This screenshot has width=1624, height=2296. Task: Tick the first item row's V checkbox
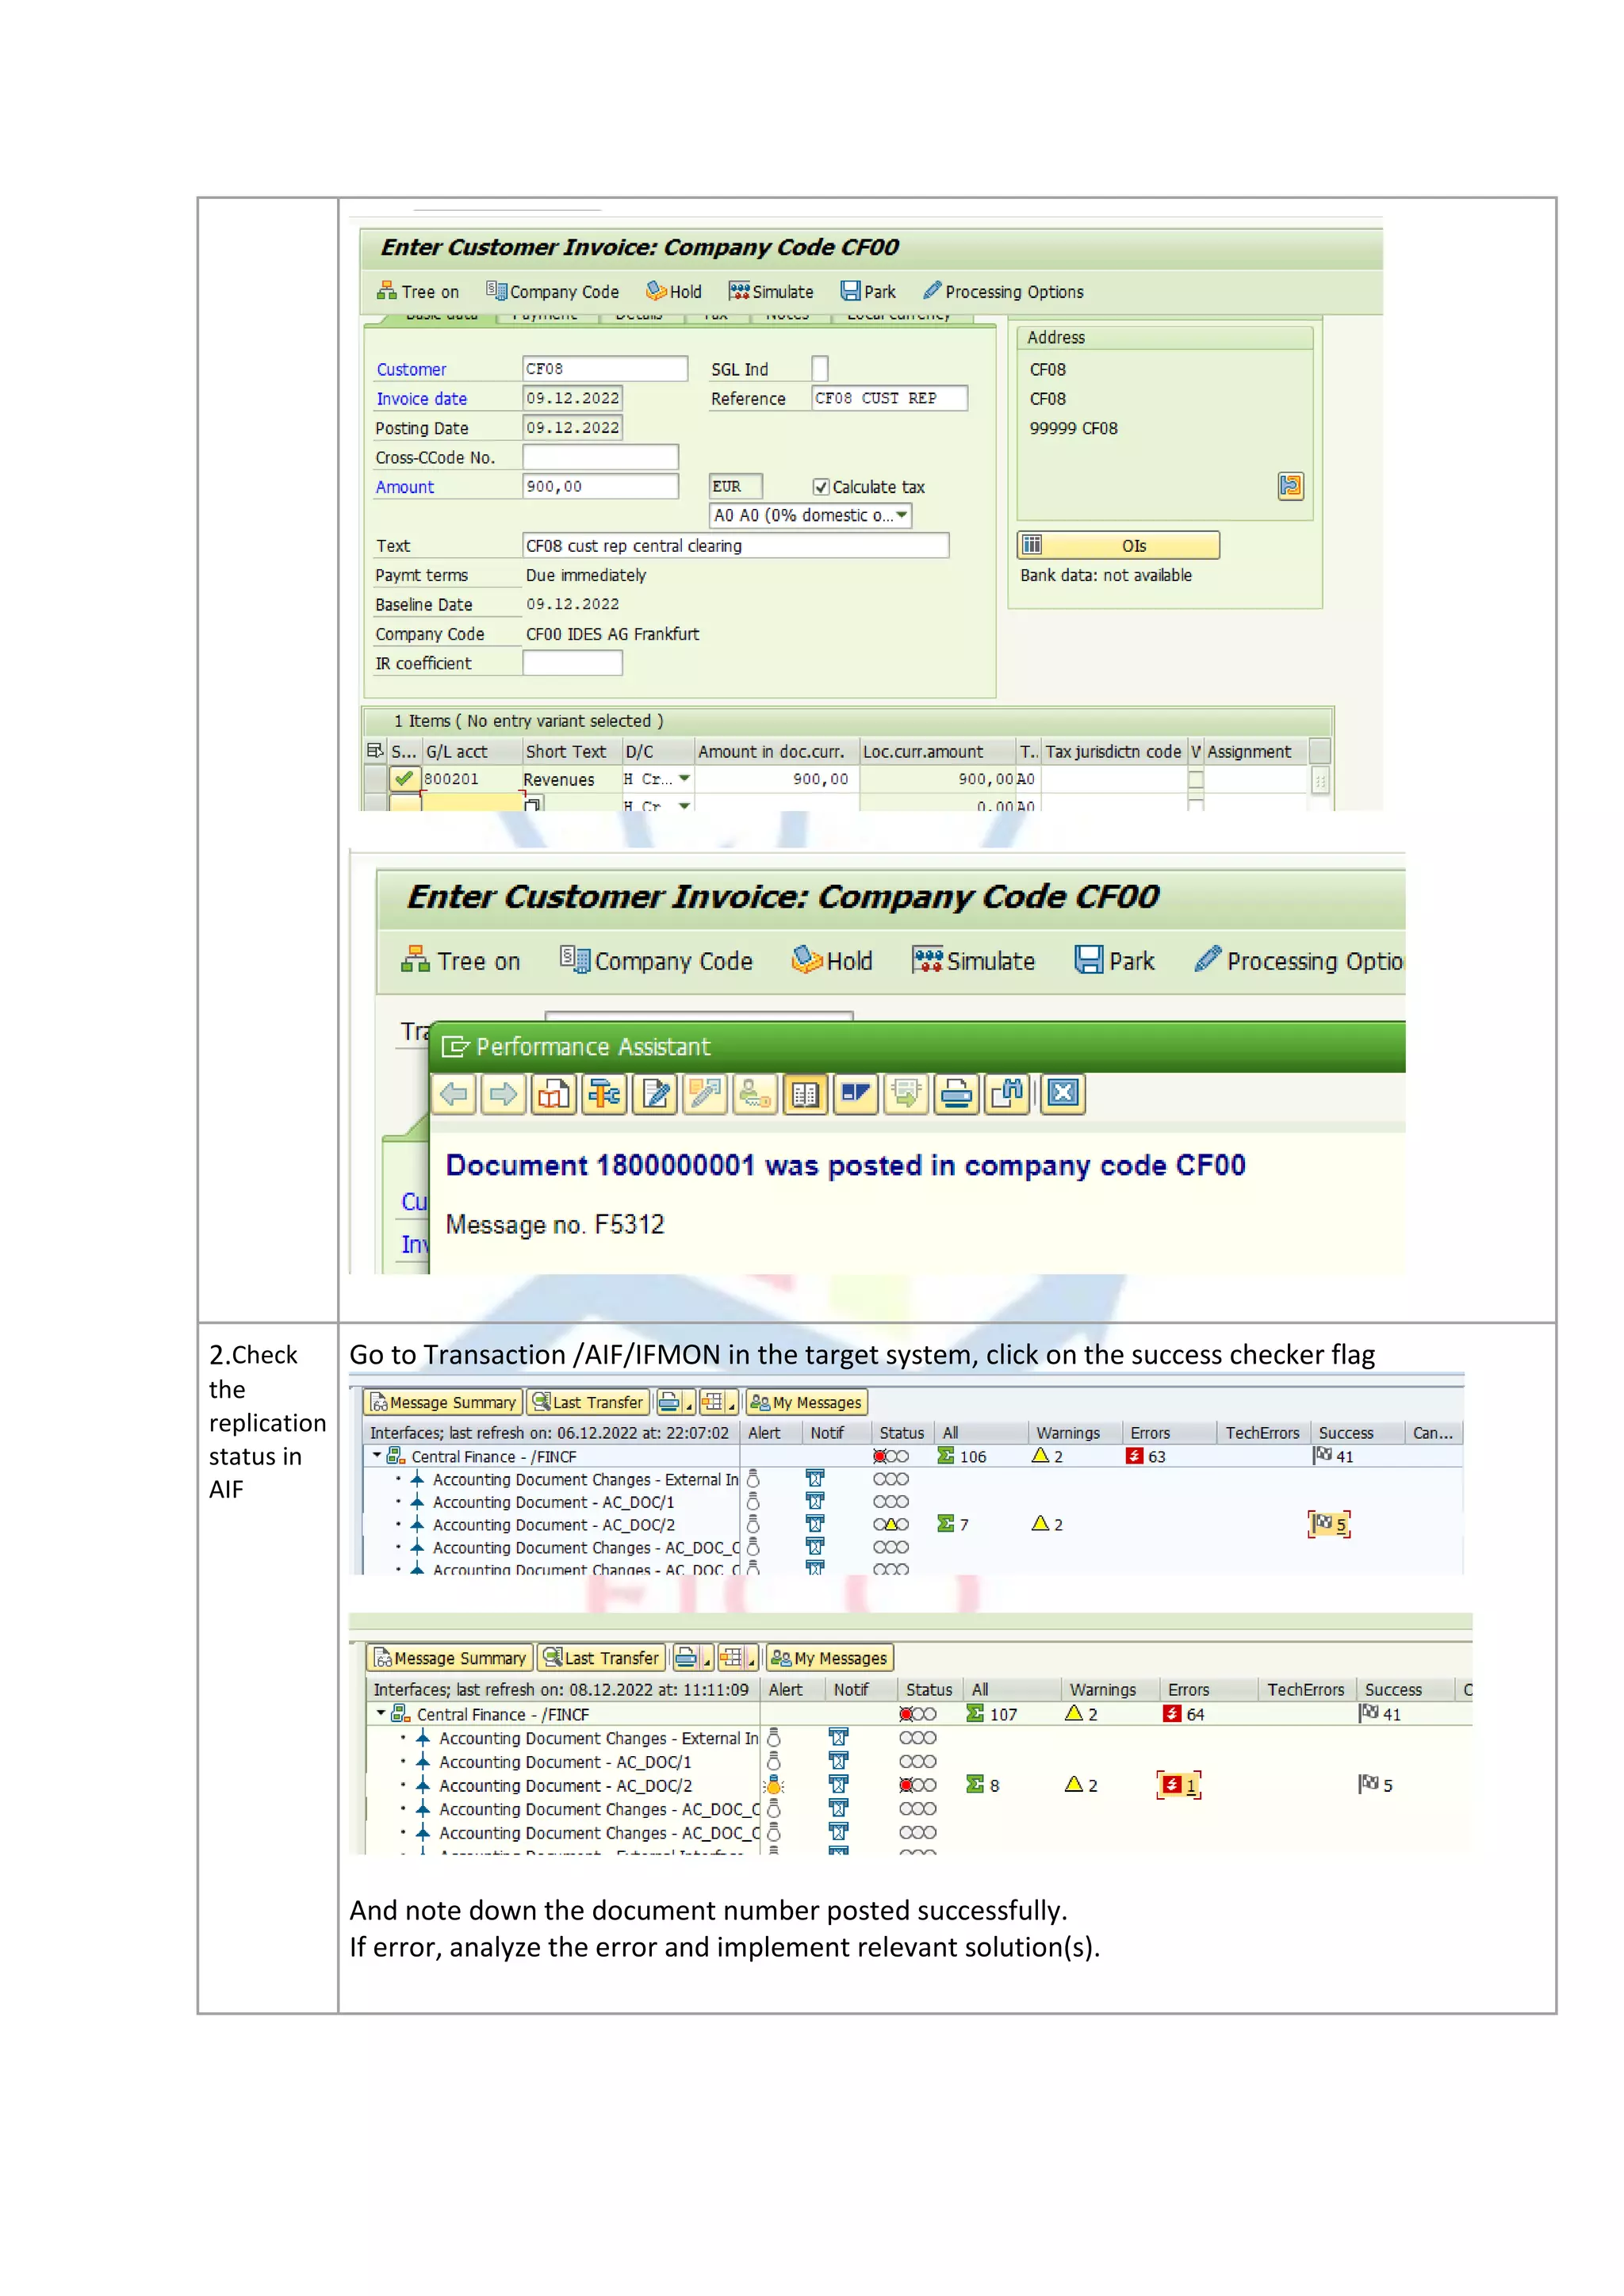tap(1195, 779)
